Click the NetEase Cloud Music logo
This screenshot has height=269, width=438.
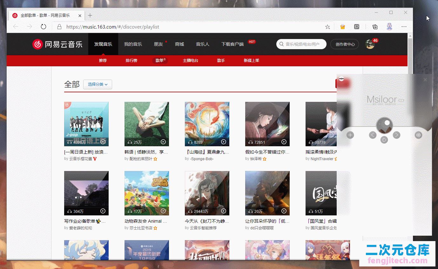pos(57,44)
